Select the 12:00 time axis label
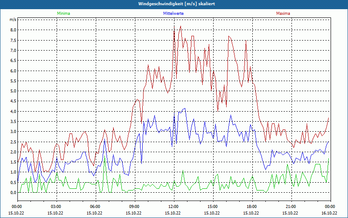This screenshot has width=348, height=218. click(174, 207)
